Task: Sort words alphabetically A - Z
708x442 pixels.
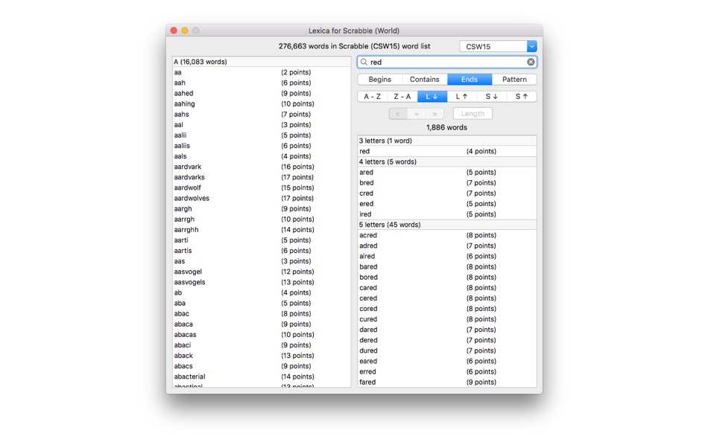Action: point(373,97)
